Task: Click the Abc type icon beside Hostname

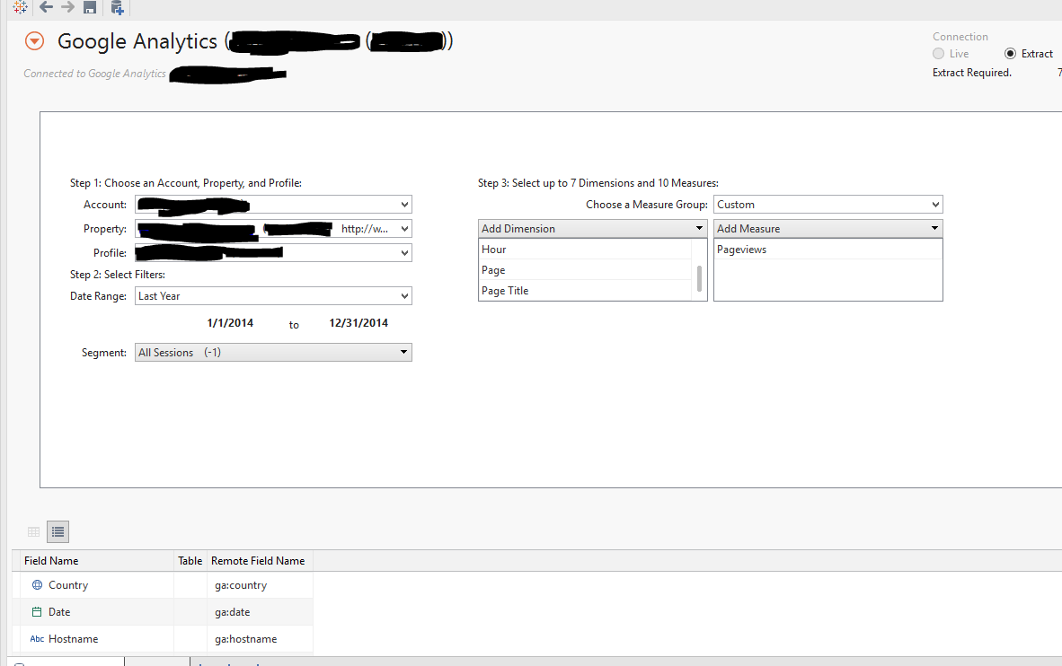Action: [x=37, y=639]
